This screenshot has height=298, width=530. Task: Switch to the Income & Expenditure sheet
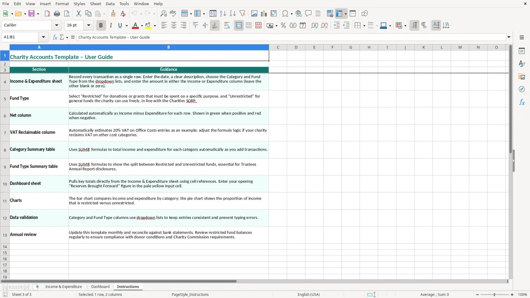click(x=64, y=287)
